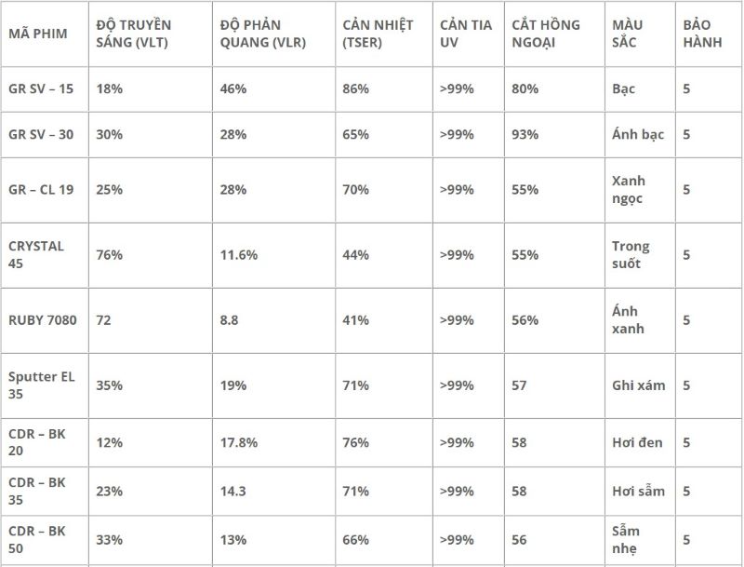Select the Xanh ngọc color cell
Screen dimensions: 744x567
(x=629, y=189)
